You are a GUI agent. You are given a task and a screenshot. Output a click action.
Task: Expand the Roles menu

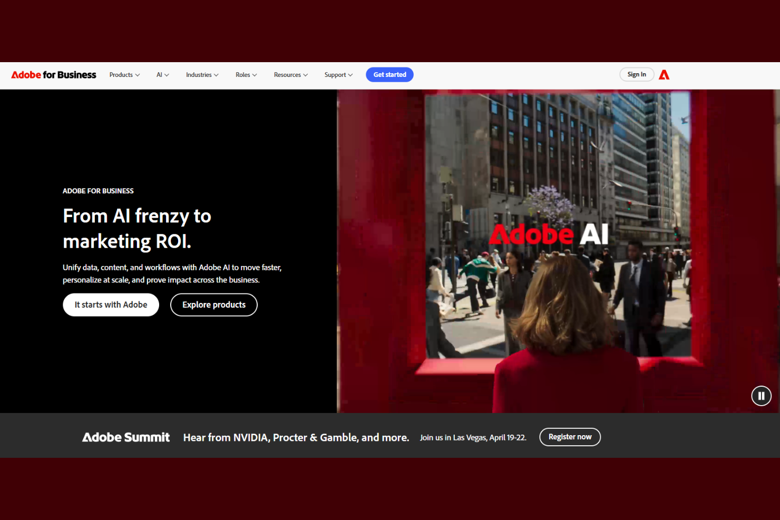click(246, 75)
